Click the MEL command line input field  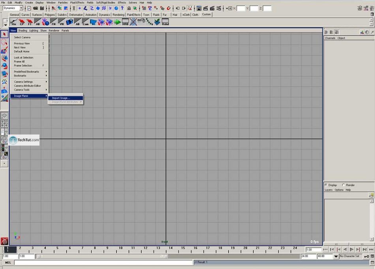(x=103, y=262)
